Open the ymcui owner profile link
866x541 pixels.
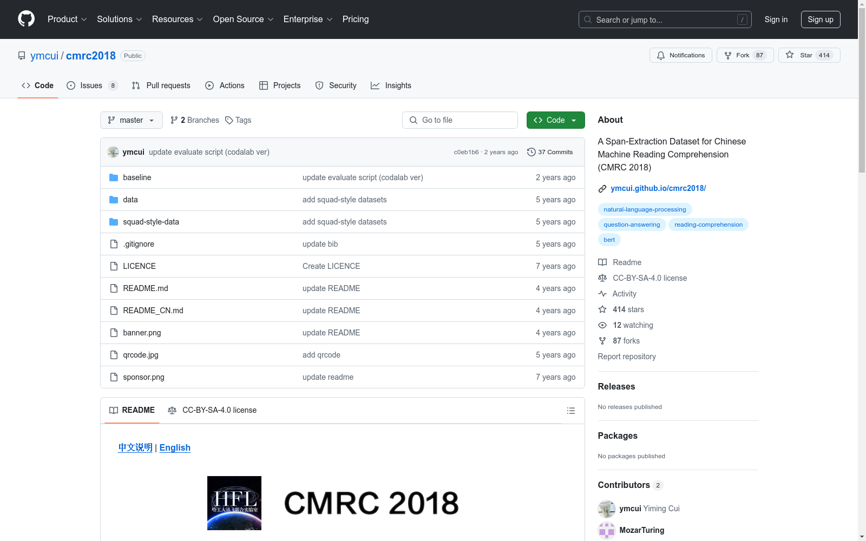44,56
